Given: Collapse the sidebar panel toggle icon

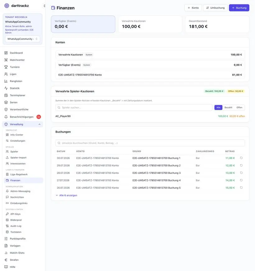Looking at the screenshot, I should point(44,6).
